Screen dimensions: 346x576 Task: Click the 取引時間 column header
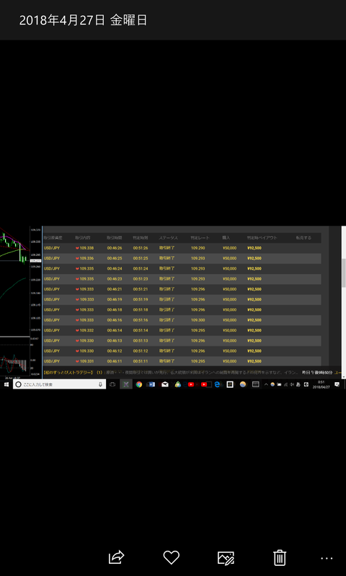[114, 238]
